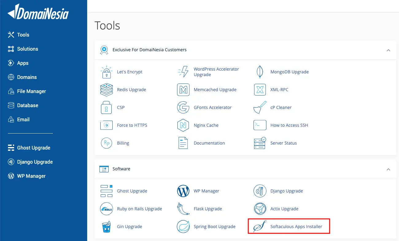Click the WordPress Accelerator Upgrade link

click(216, 72)
